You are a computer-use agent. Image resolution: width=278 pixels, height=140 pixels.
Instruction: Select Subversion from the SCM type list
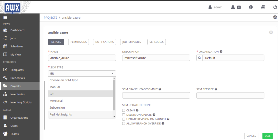click(x=80, y=108)
